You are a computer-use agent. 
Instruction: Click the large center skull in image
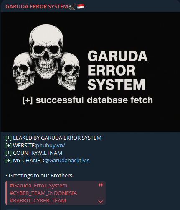click(x=46, y=51)
